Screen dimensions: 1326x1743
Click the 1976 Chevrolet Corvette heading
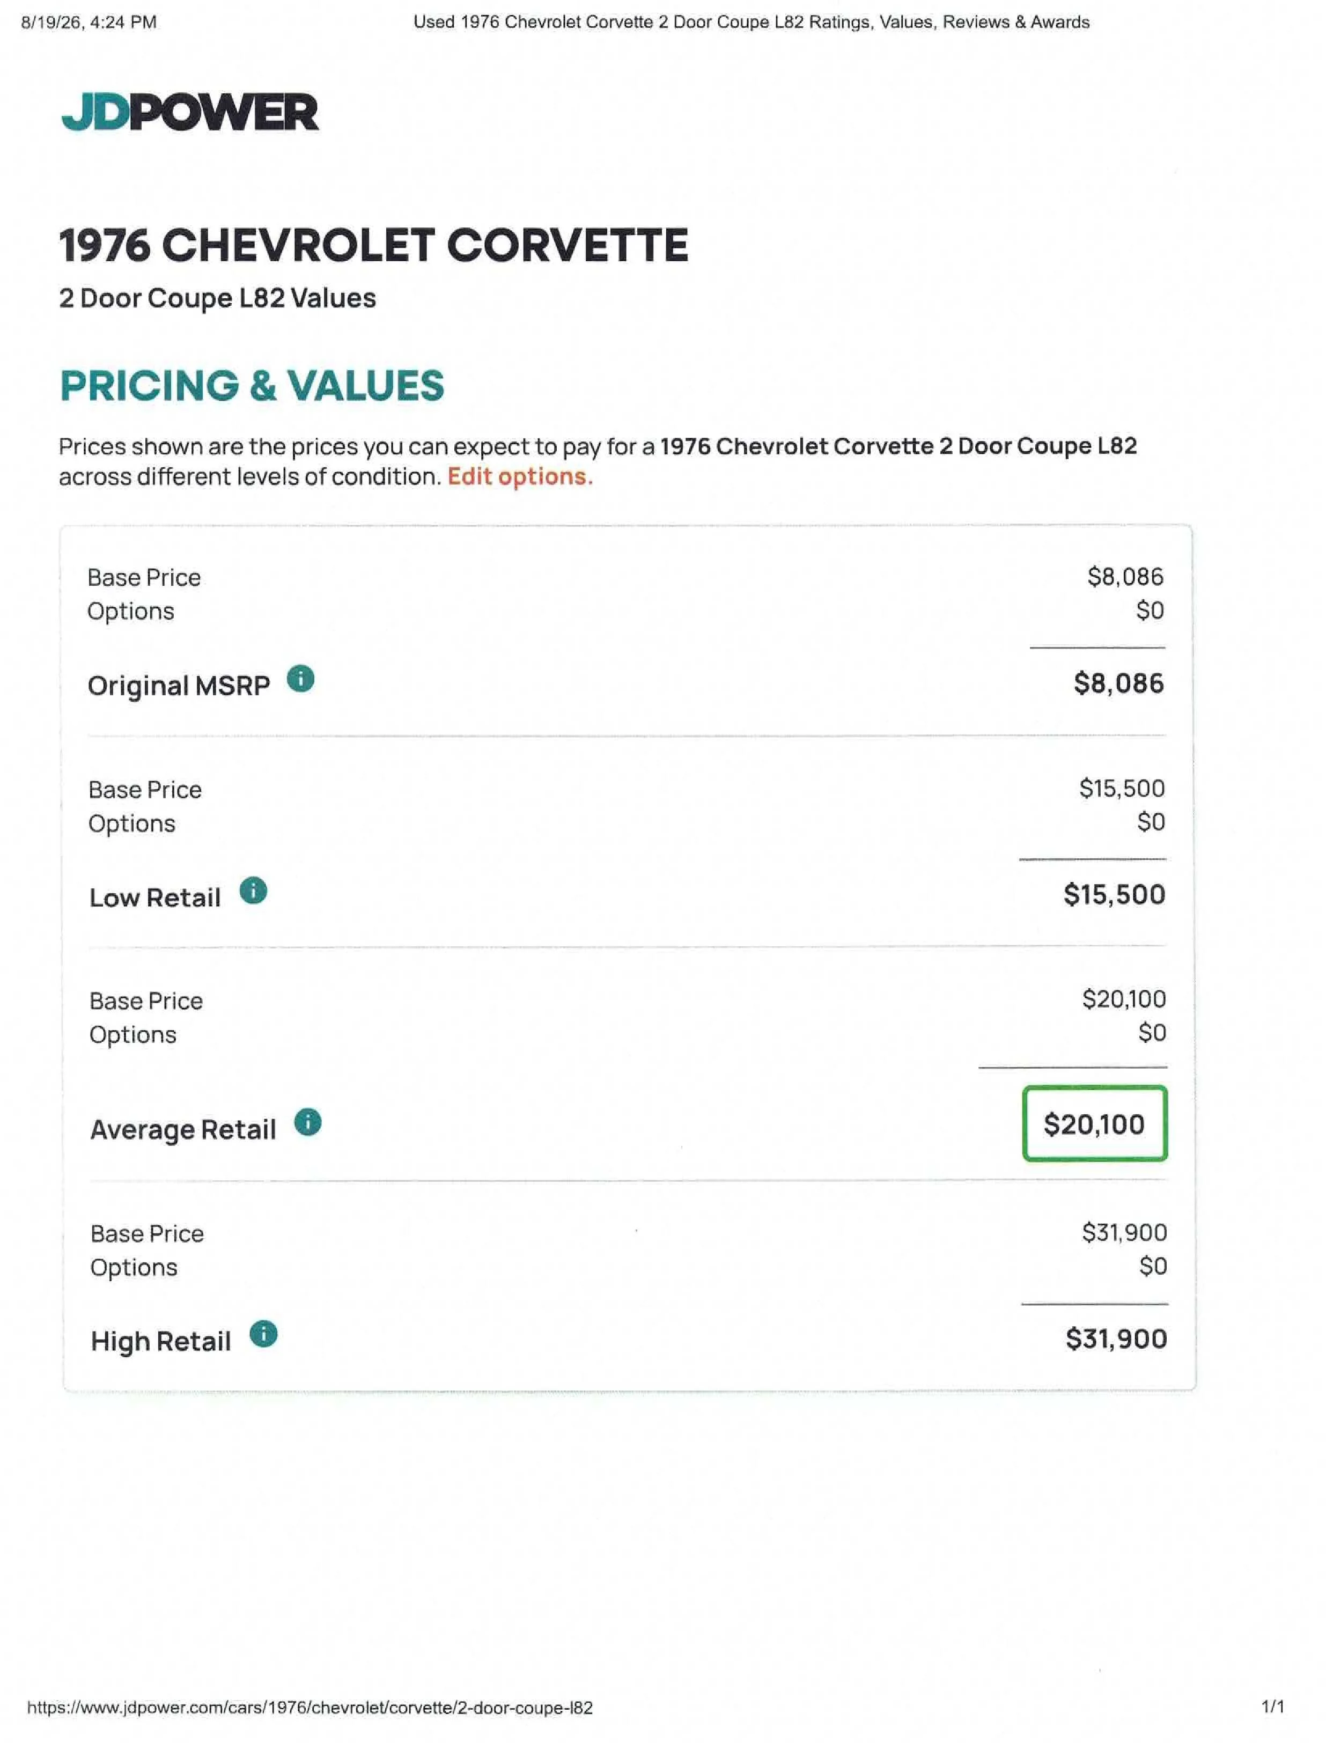[x=374, y=245]
